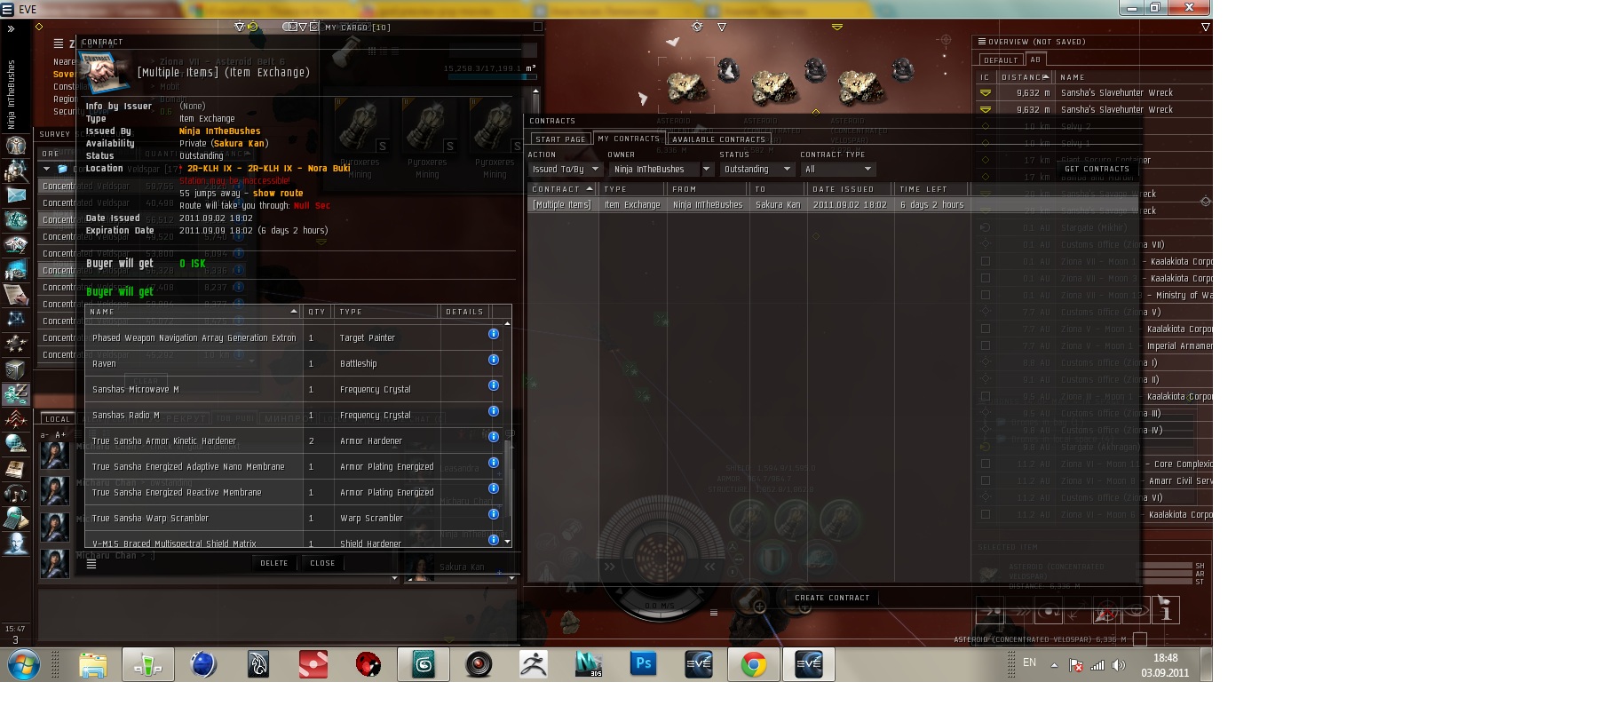Click the 'show route' link
Viewport: 1616px width, 706px height.
pyautogui.click(x=278, y=193)
